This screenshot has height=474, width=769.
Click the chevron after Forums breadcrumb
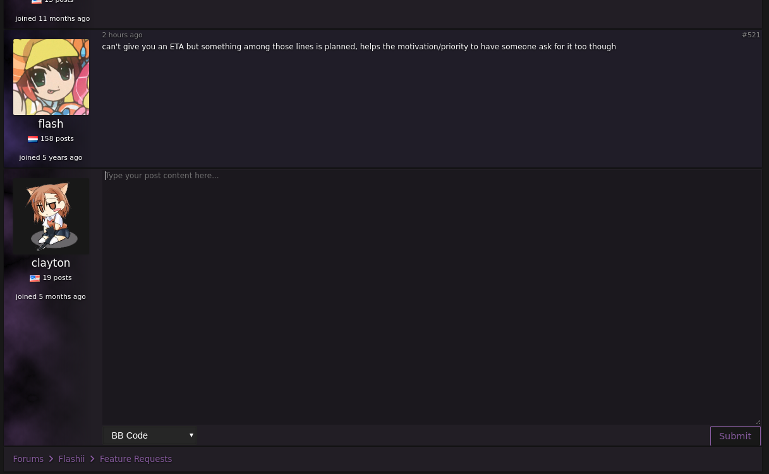click(51, 459)
